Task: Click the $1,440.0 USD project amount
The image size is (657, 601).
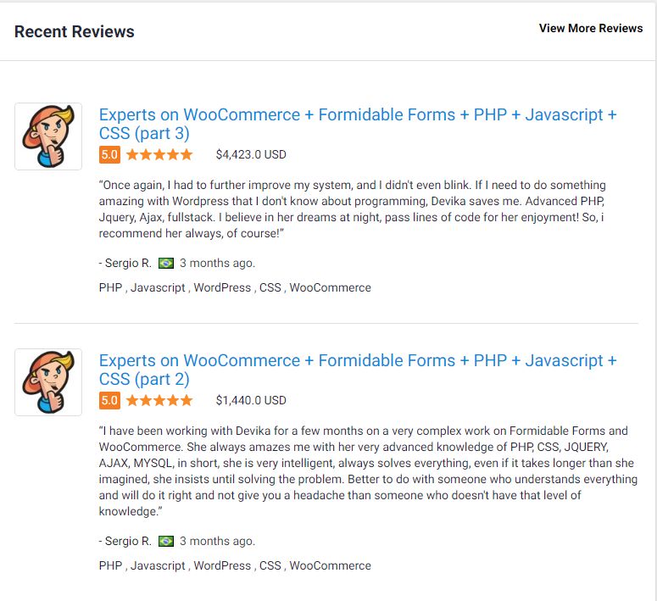Action: coord(251,400)
